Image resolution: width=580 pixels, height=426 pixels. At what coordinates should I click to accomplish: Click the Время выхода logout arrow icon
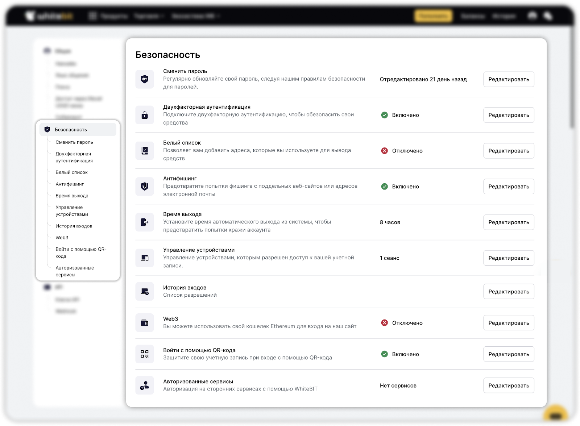click(x=144, y=222)
